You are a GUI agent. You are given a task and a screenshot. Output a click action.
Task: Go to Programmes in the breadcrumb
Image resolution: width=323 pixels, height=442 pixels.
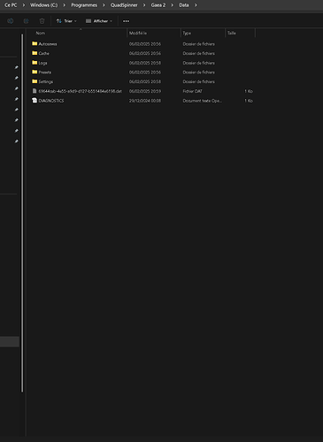[x=84, y=5]
